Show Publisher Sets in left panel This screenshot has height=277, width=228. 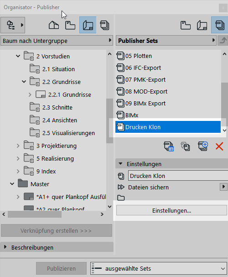[x=104, y=25]
